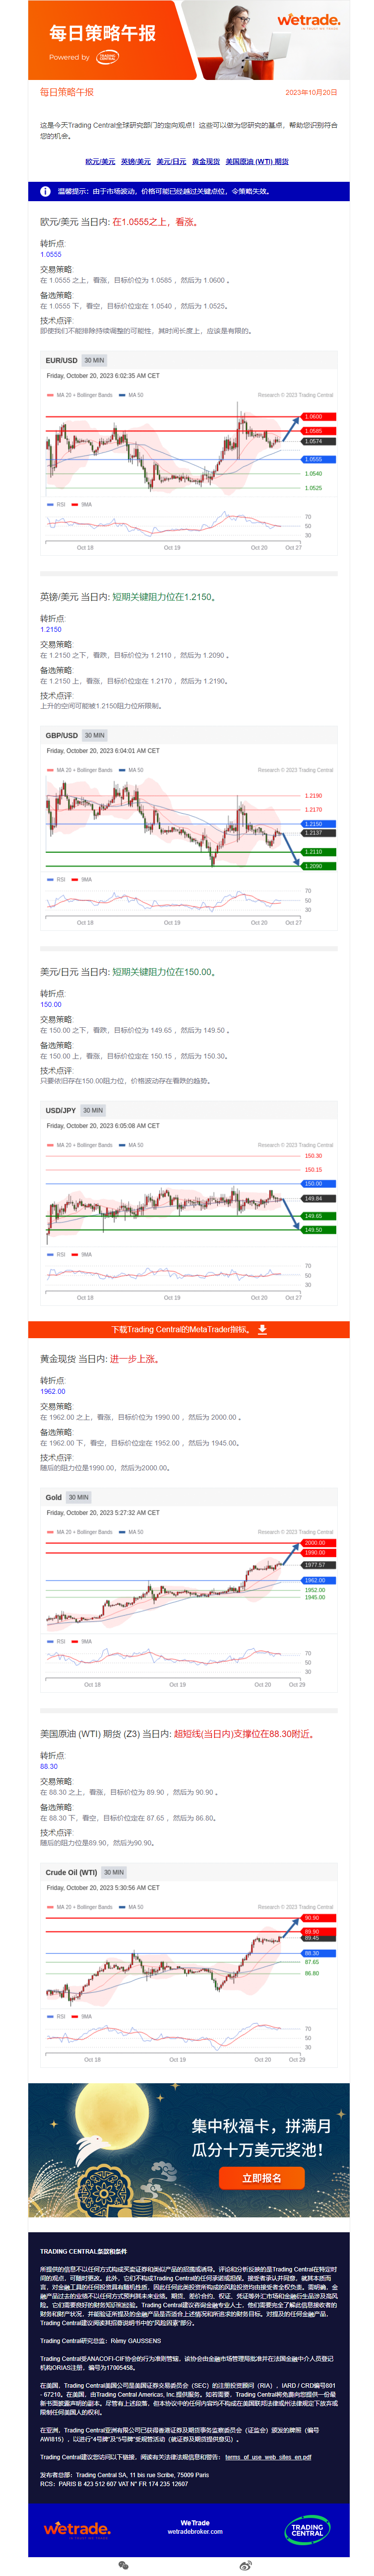Viewport: 374px width, 2576px height.
Task: Click the Weibo icon in the footer
Action: pyautogui.click(x=246, y=2565)
